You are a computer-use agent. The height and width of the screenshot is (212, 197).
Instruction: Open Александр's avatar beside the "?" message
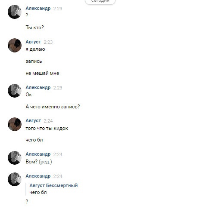point(15,12)
